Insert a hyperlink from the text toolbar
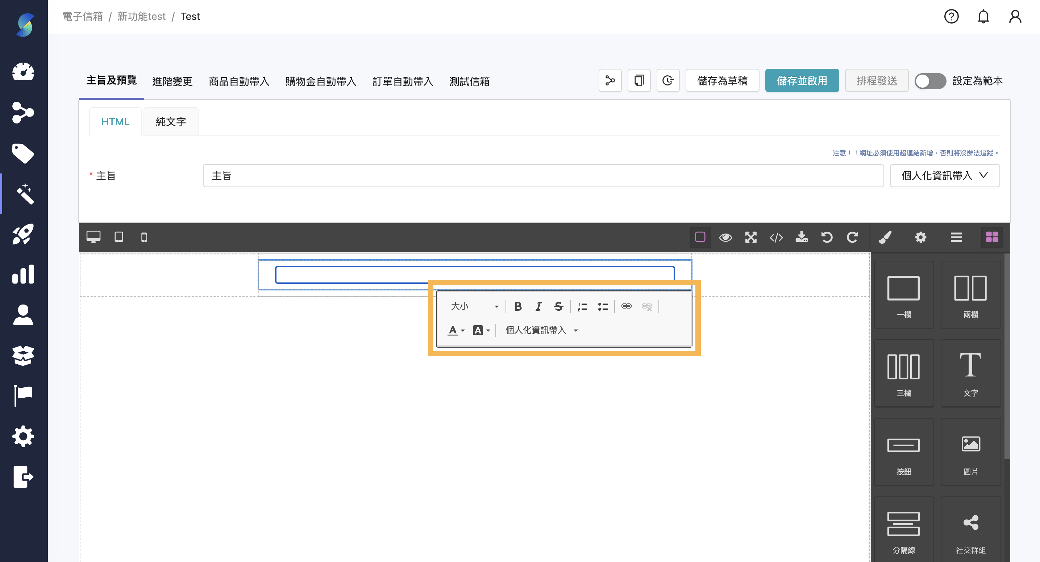Viewport: 1040px width, 562px height. click(x=627, y=307)
